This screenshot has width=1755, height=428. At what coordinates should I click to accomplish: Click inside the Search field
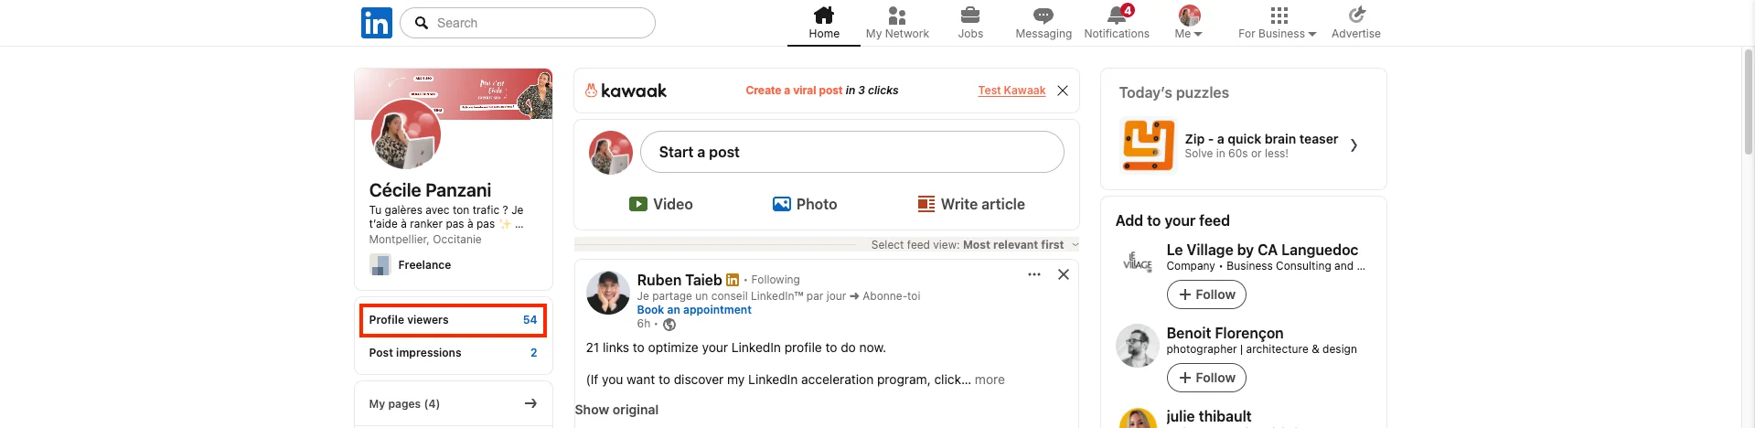(528, 23)
